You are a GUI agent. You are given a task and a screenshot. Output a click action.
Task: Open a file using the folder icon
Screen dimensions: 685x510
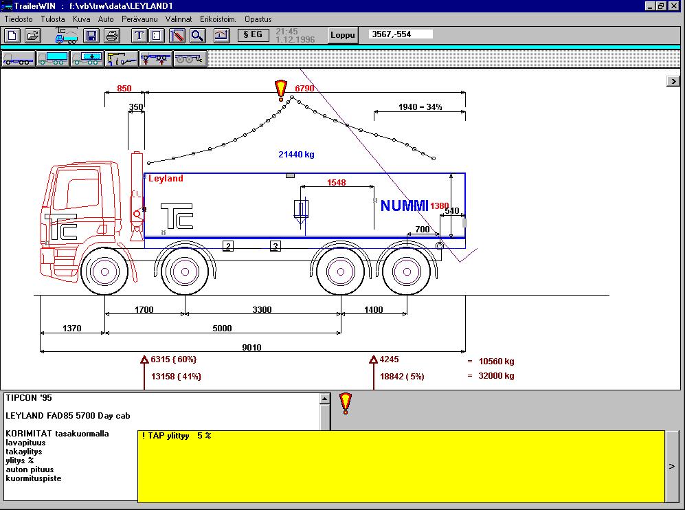pyautogui.click(x=32, y=36)
